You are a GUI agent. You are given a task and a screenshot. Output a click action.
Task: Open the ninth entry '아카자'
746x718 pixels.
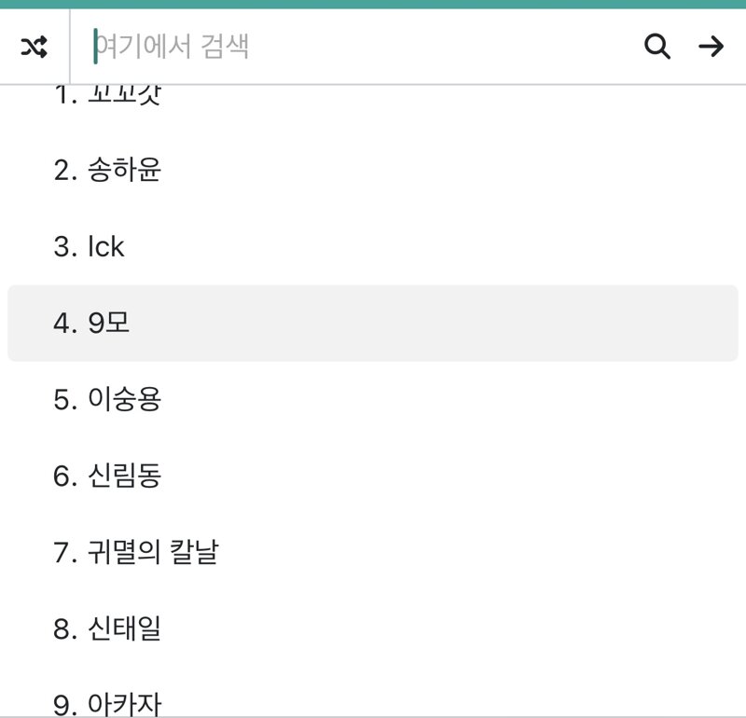(372, 703)
